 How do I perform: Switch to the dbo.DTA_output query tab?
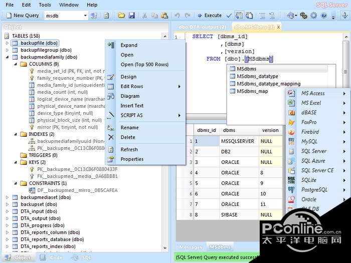coord(203,27)
